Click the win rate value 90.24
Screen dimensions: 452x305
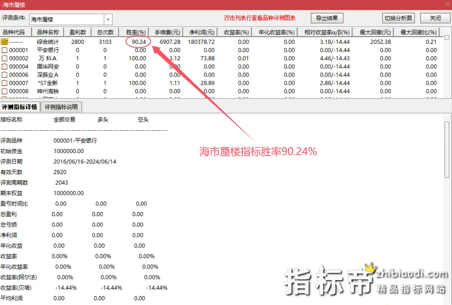point(139,42)
